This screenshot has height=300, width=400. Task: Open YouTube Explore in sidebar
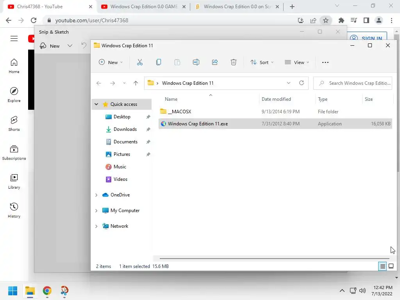[14, 95]
